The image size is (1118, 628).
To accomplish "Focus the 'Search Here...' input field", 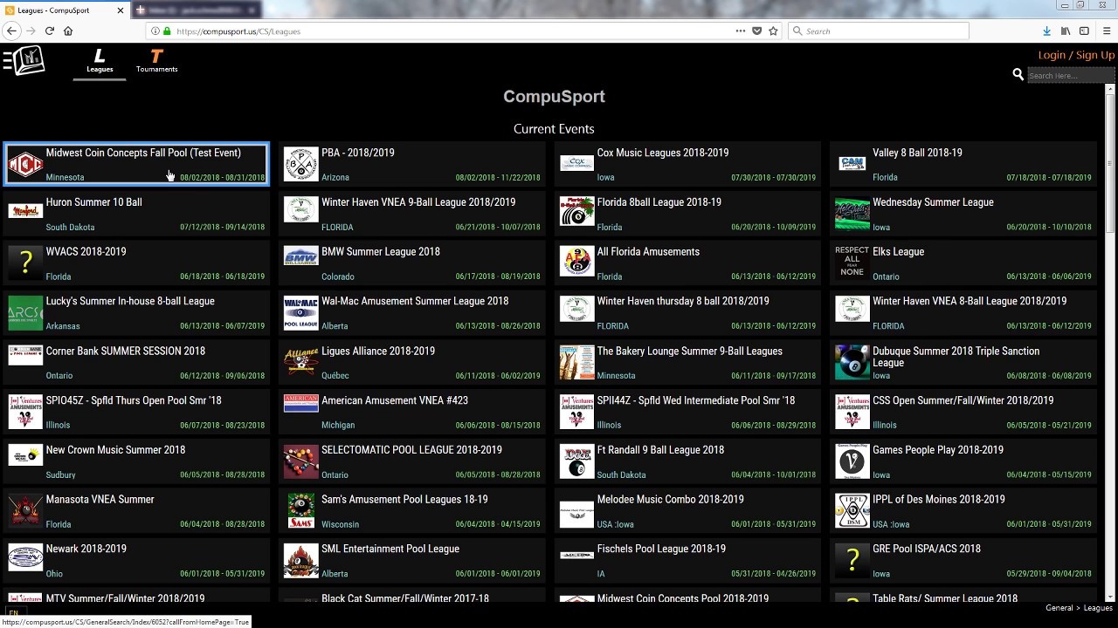I will (x=1070, y=76).
